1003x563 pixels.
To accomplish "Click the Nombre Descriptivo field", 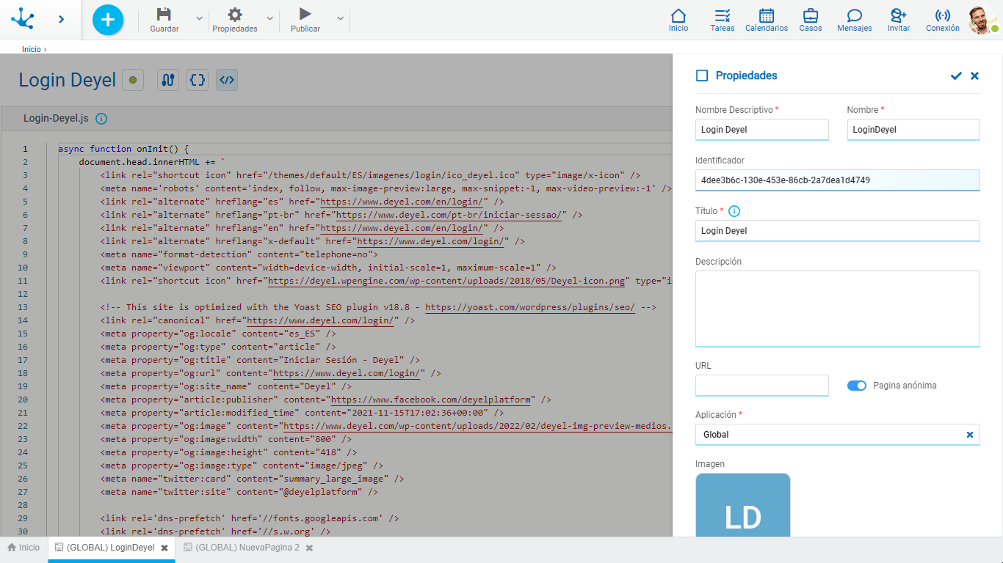I will [762, 130].
